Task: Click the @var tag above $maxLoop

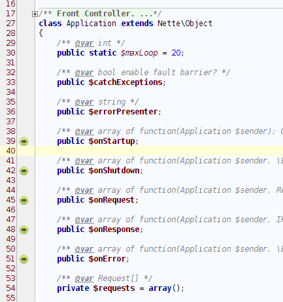Action: (x=84, y=43)
